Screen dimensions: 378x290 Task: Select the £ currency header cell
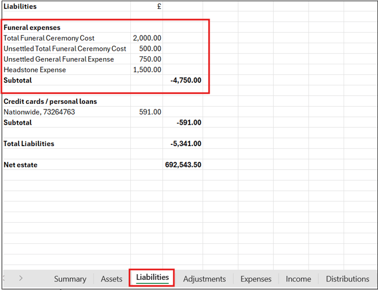point(147,6)
